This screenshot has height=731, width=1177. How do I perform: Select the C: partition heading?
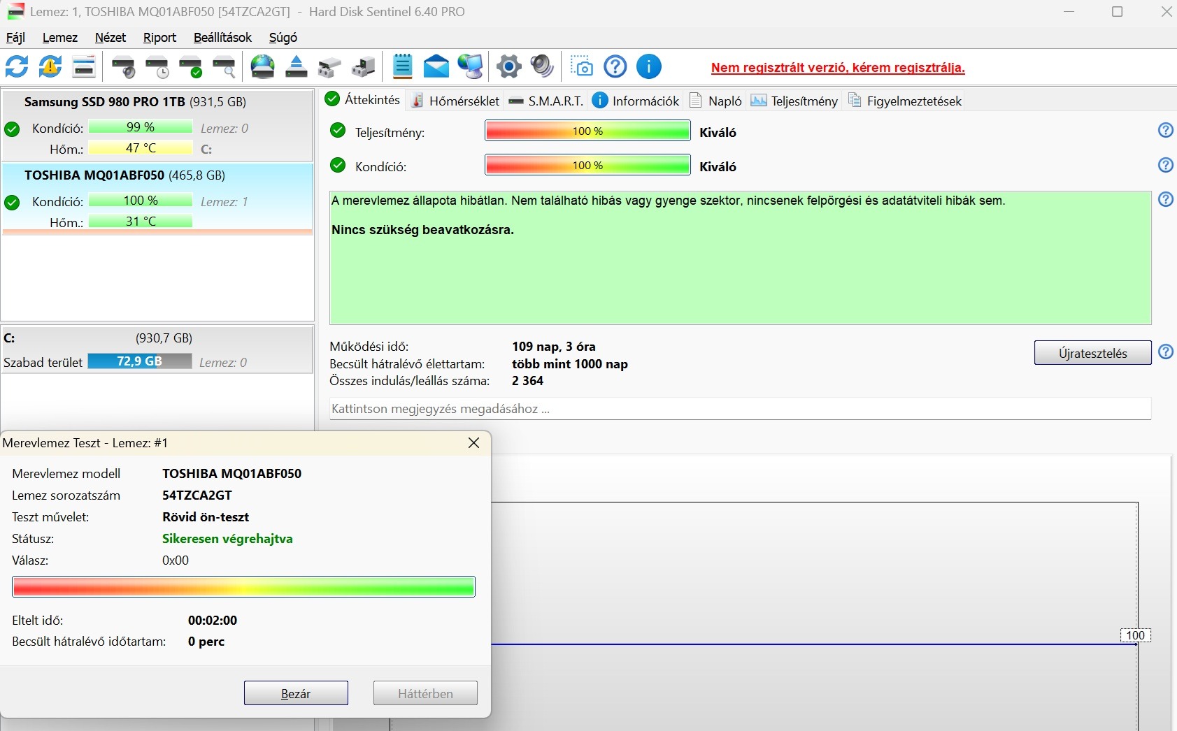click(x=9, y=338)
